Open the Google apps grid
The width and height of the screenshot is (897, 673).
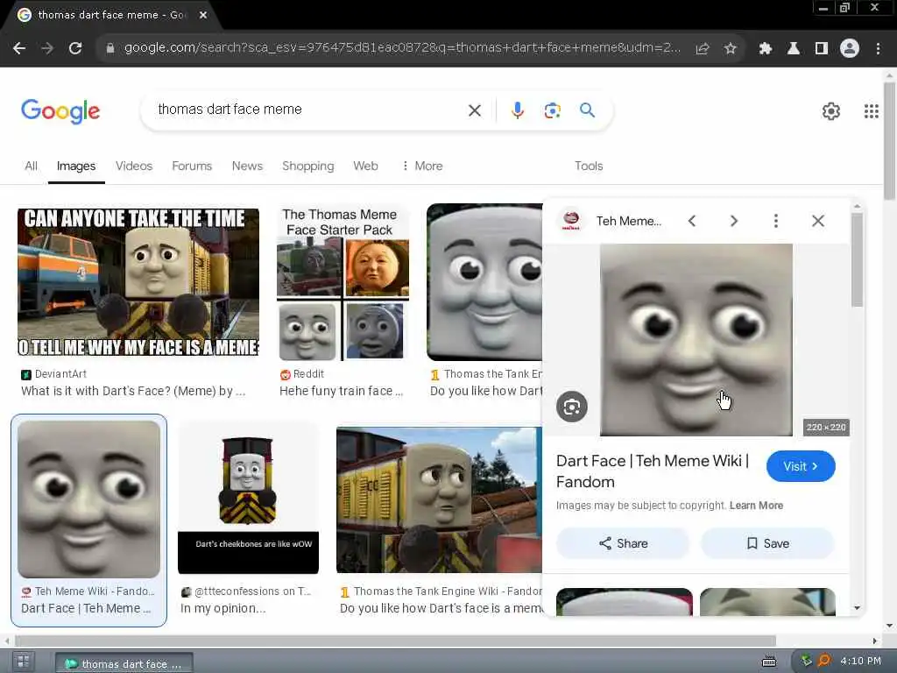click(872, 111)
